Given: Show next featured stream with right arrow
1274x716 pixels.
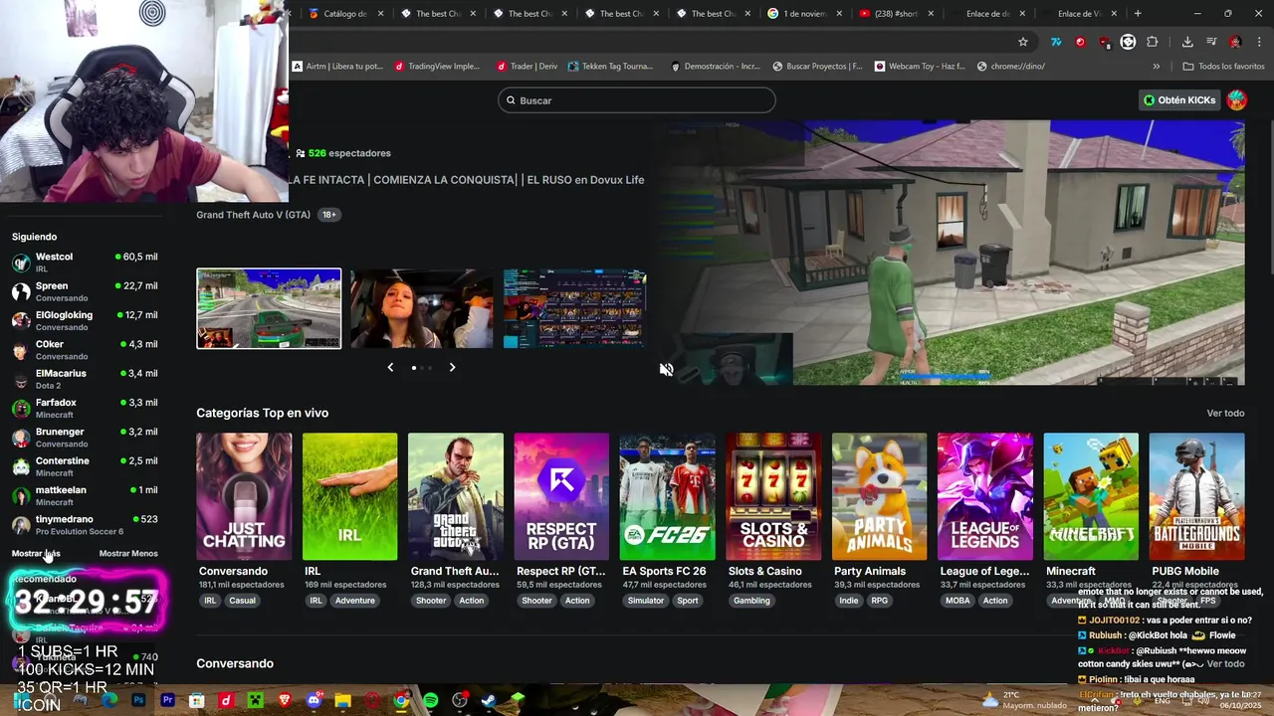Looking at the screenshot, I should pos(452,367).
